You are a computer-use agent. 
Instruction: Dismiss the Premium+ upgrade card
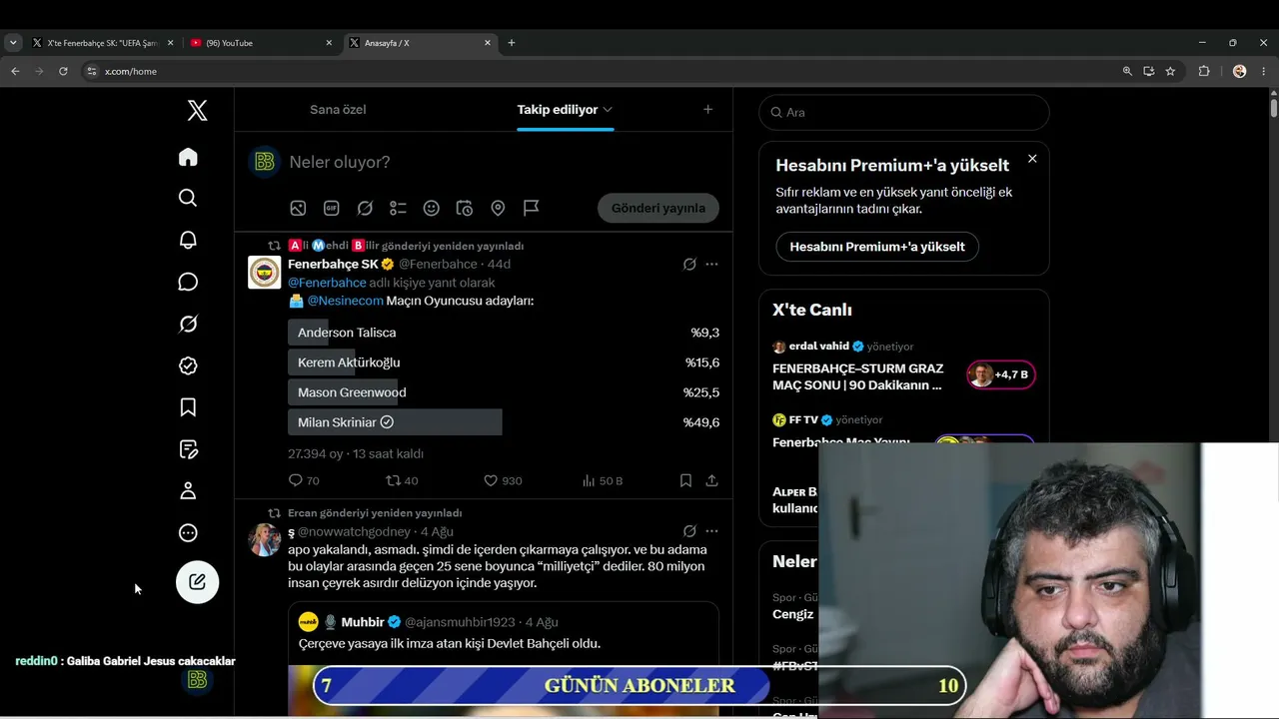pyautogui.click(x=1032, y=159)
